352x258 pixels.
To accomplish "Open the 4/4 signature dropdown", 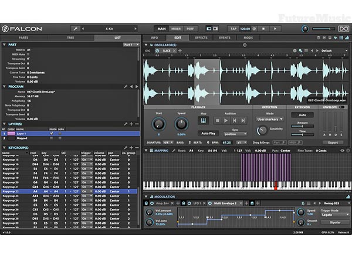I will click(x=168, y=142).
